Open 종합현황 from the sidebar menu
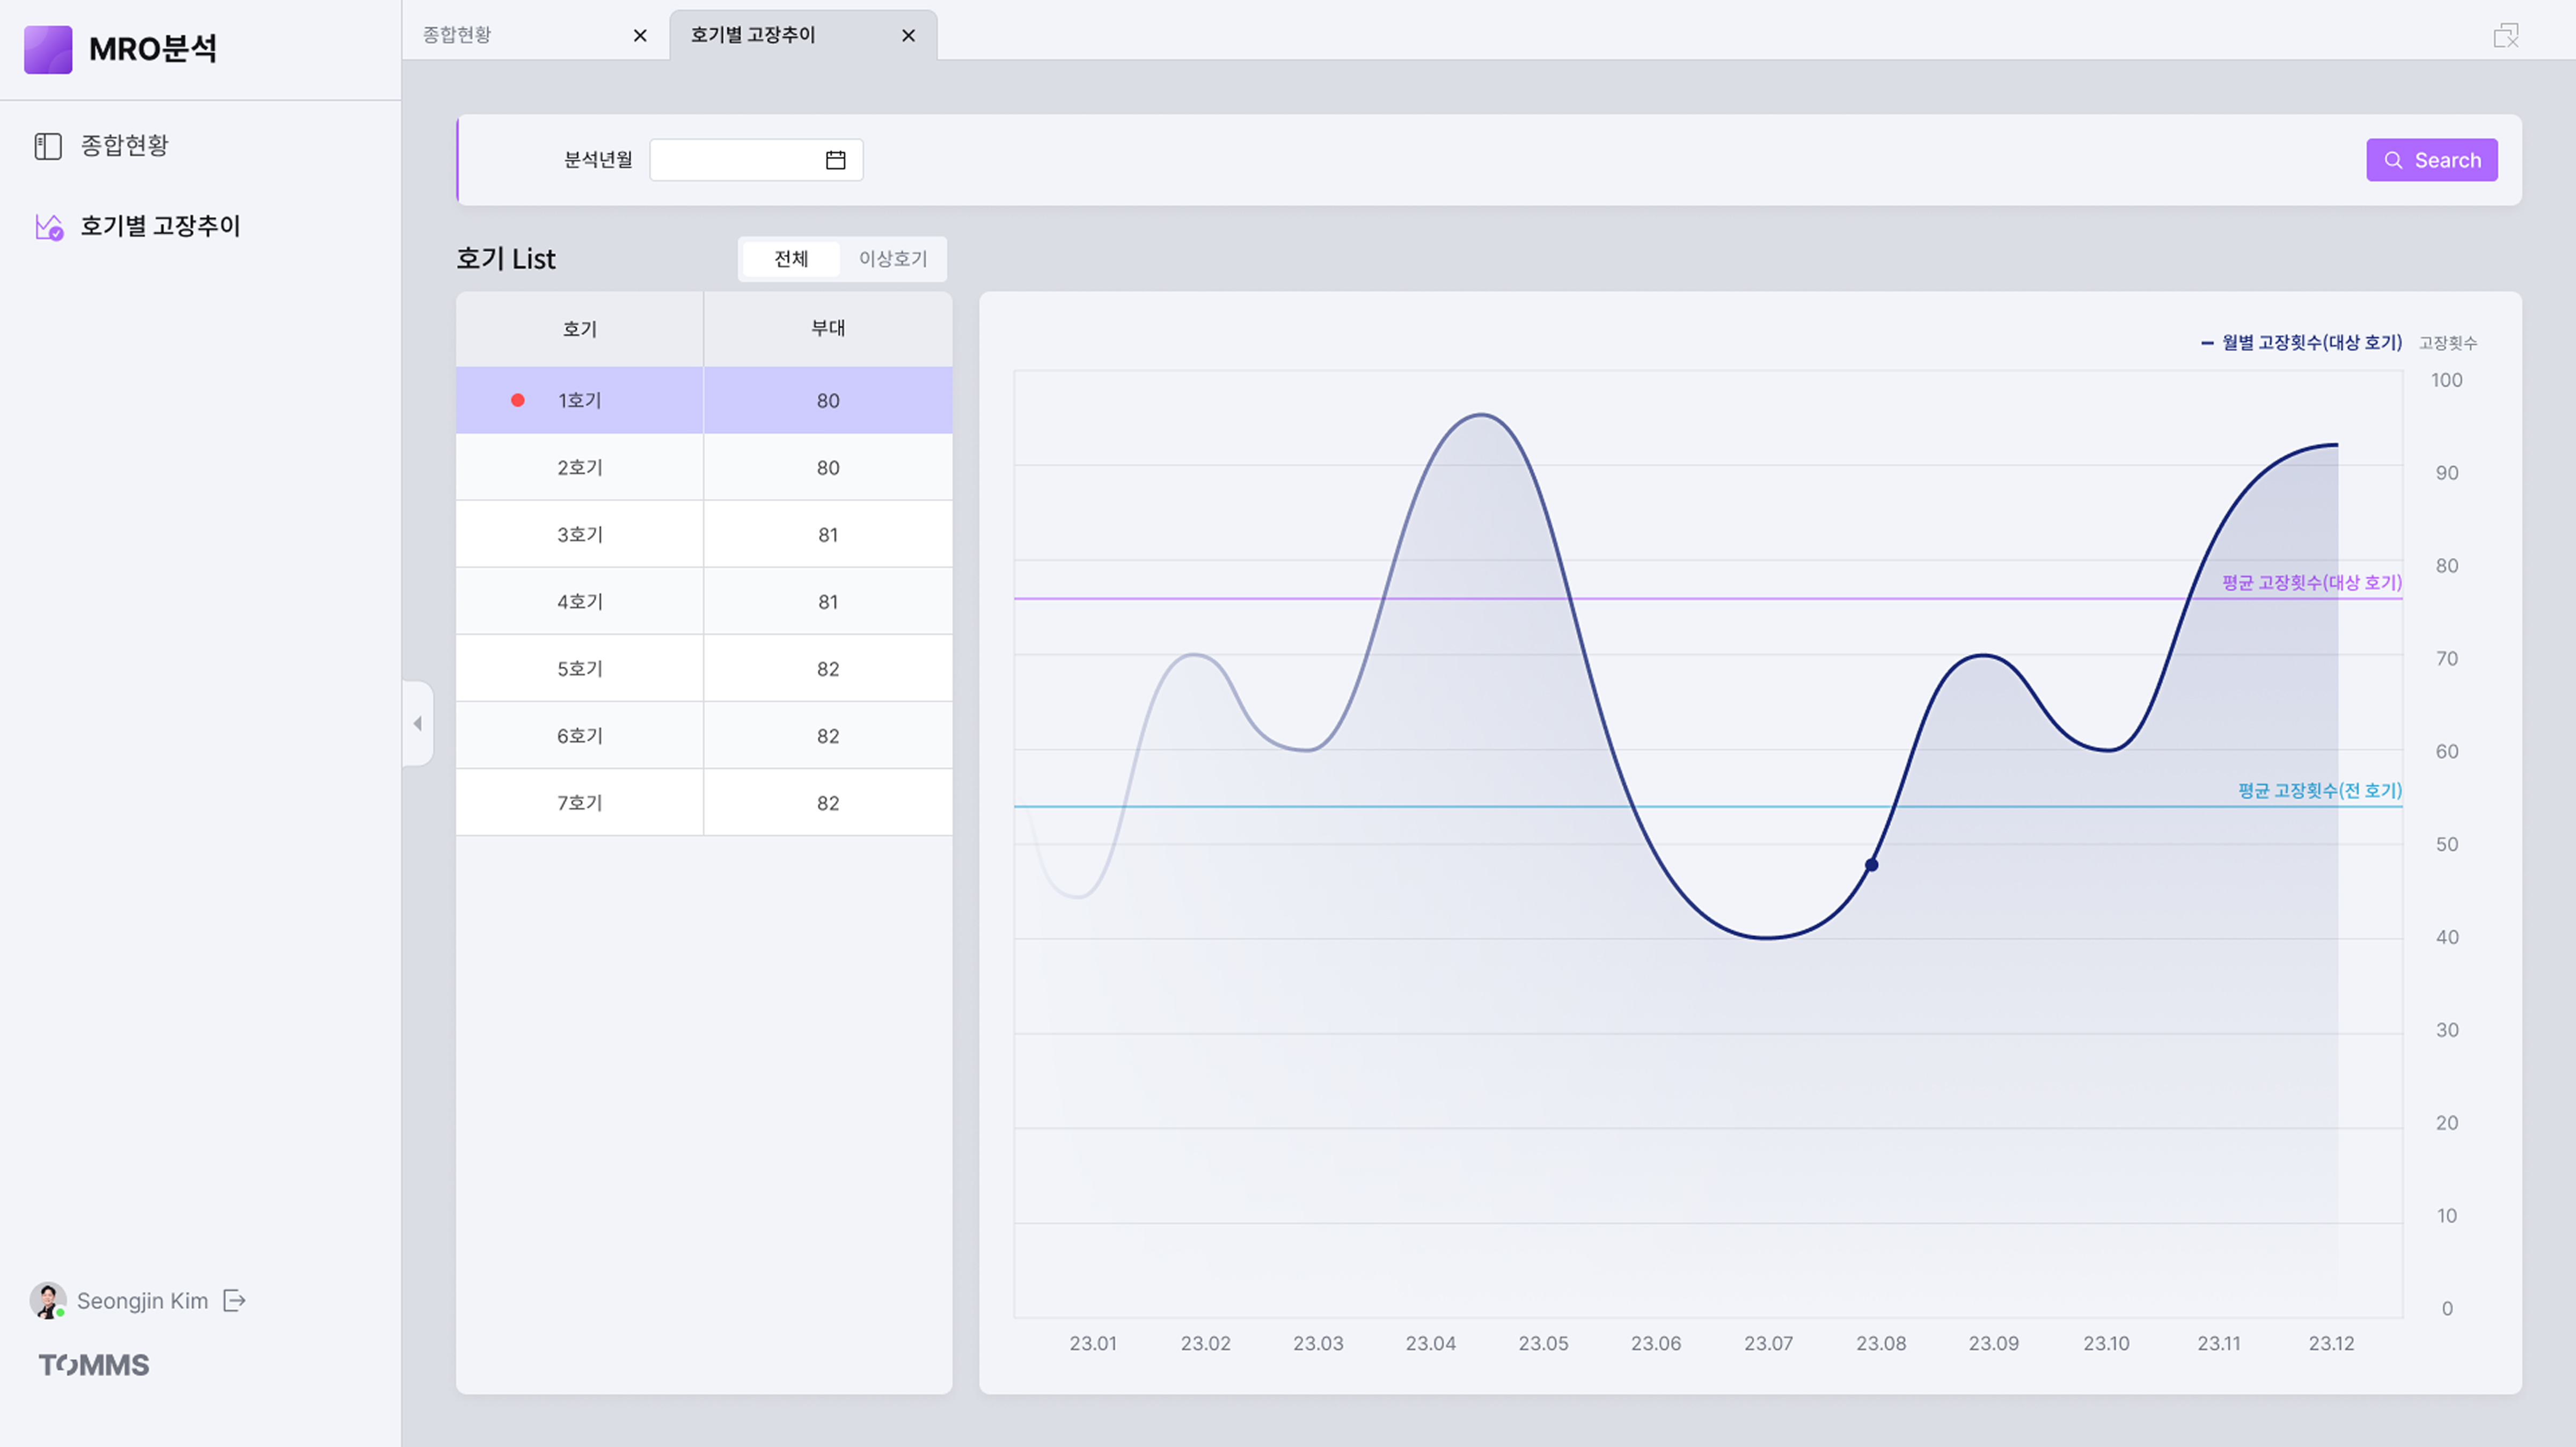2576x1447 pixels. 124,146
